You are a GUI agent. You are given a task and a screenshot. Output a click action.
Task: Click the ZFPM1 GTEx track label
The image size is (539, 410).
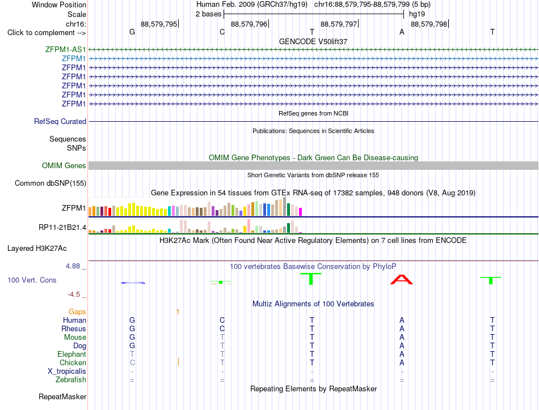pos(74,208)
